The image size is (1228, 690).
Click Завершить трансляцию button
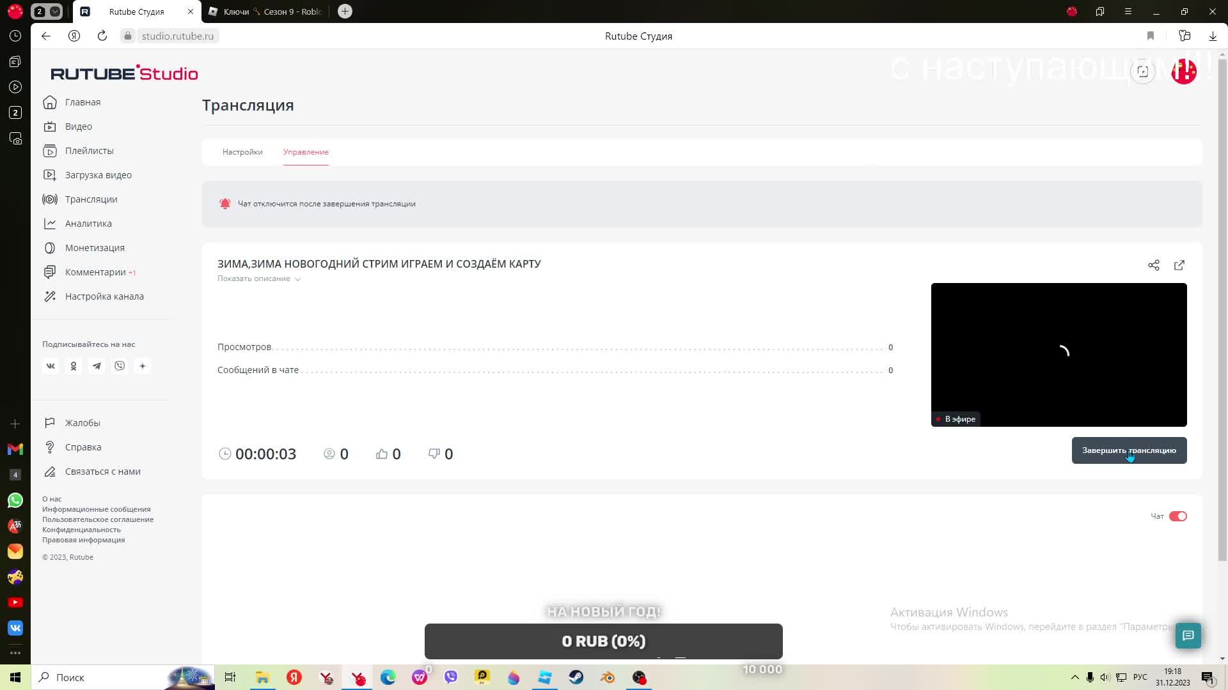coord(1129,450)
